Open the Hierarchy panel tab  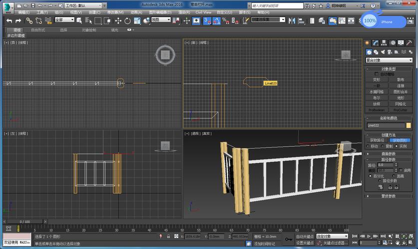[x=384, y=43]
